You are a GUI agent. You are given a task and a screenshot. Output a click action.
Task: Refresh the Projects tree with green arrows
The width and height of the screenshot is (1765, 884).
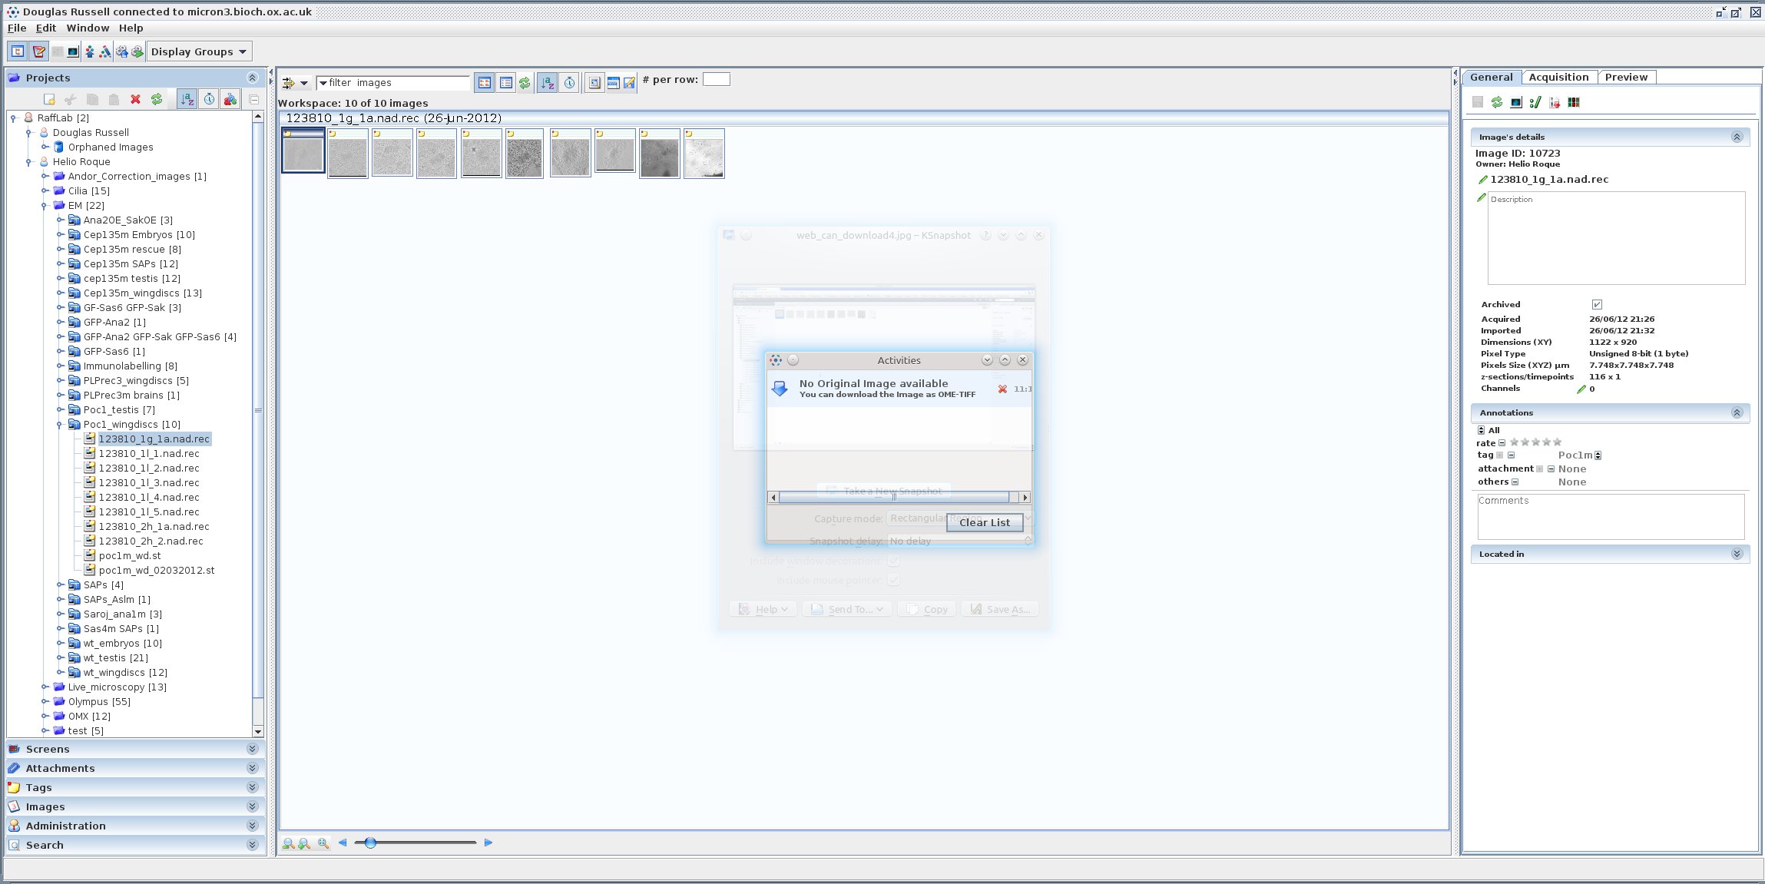(x=157, y=99)
